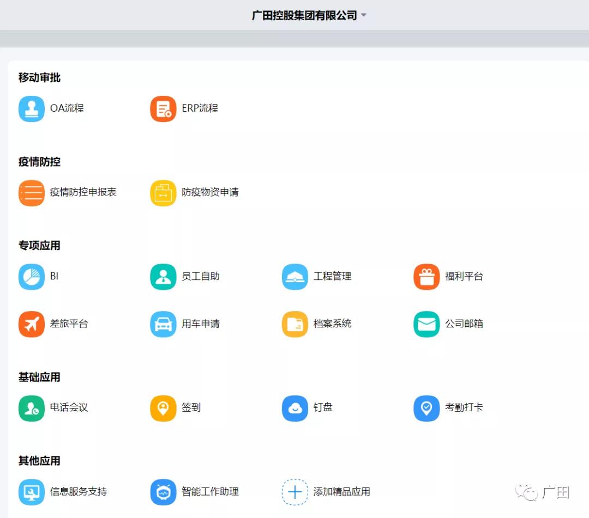589x518 pixels.
Task: Open the OA流程 stamp icon
Action: coord(32,109)
